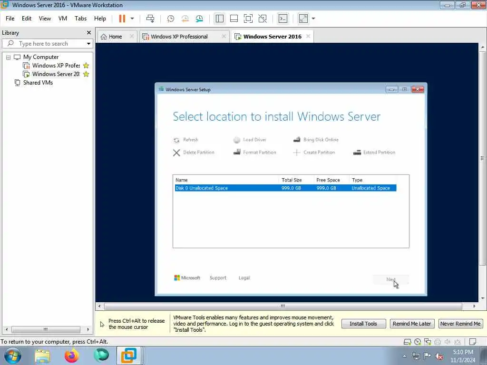Click the Unity mode icon
The width and height of the screenshot is (487, 365).
(x=263, y=19)
